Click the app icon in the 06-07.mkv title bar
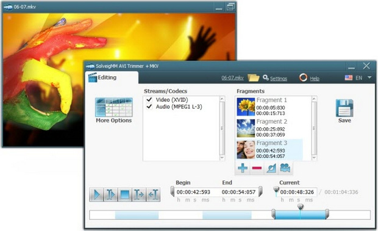The height and width of the screenshot is (231, 378). click(x=8, y=7)
